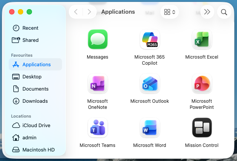Click the 'Mission Control' label text
Image resolution: width=237 pixels, height=161 pixels.
(x=202, y=145)
